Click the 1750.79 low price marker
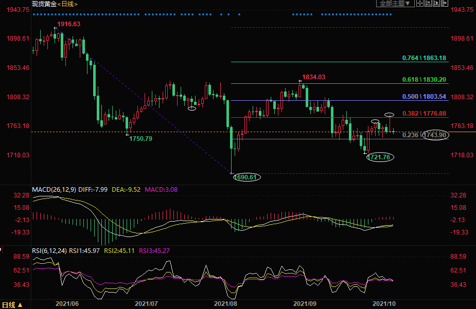476x309 pixels. [141, 139]
